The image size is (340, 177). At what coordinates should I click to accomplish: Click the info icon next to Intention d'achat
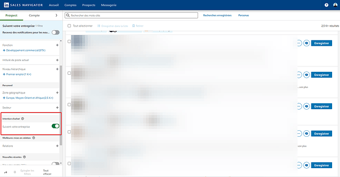(x=23, y=118)
